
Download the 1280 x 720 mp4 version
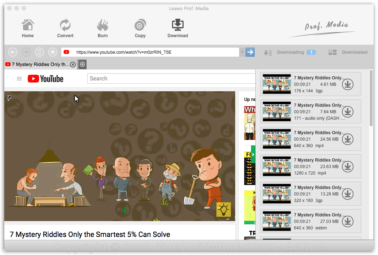pos(347,167)
